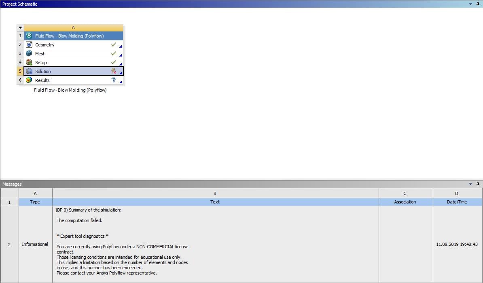Click 'The computation failed.' message text
483x283 pixels.
pos(79,220)
